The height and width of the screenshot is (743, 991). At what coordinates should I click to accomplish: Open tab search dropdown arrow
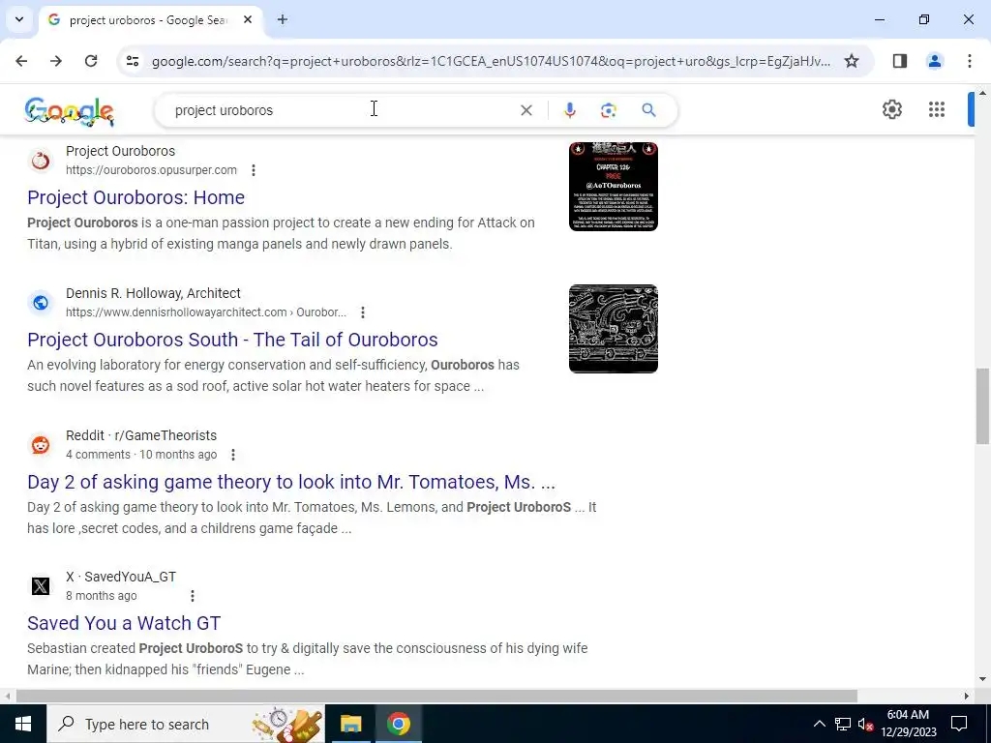click(19, 19)
